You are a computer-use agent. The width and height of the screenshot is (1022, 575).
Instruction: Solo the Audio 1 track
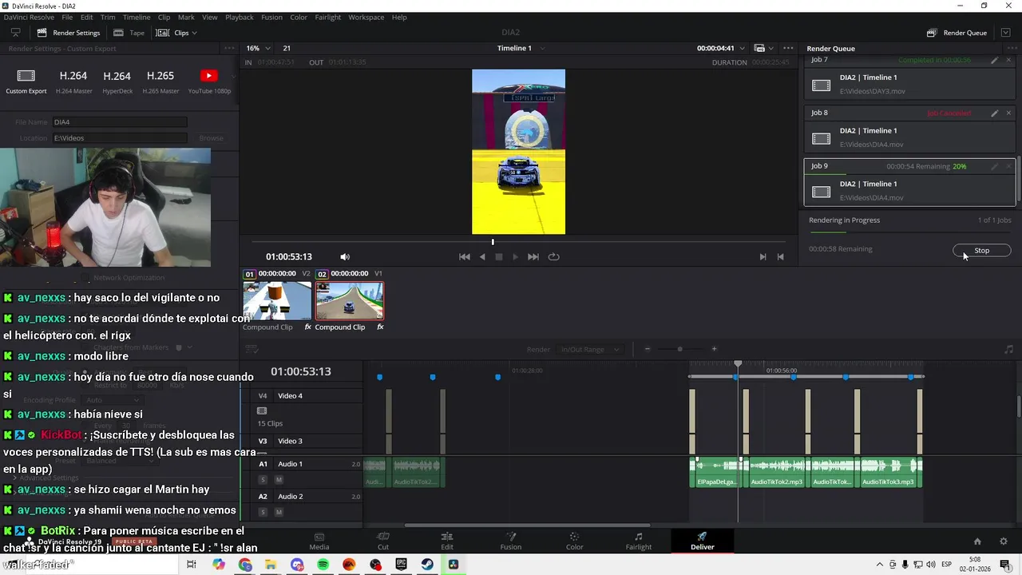tap(263, 480)
